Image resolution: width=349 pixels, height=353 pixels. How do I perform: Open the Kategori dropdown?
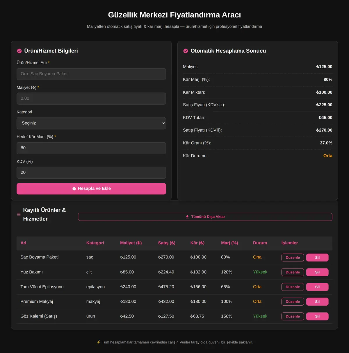(91, 123)
